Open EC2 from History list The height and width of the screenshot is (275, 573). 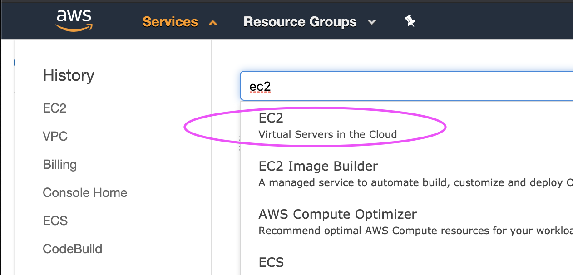click(54, 108)
